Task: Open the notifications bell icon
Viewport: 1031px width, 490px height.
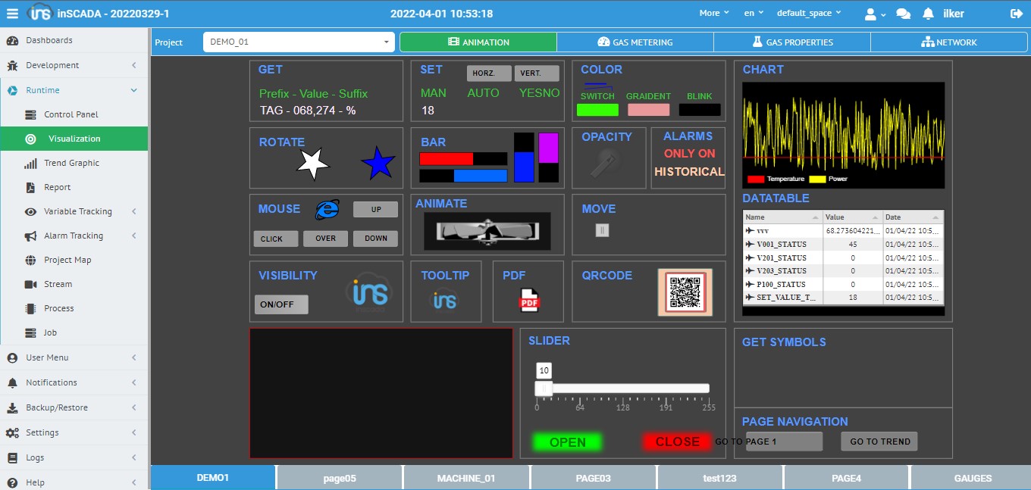Action: click(928, 14)
